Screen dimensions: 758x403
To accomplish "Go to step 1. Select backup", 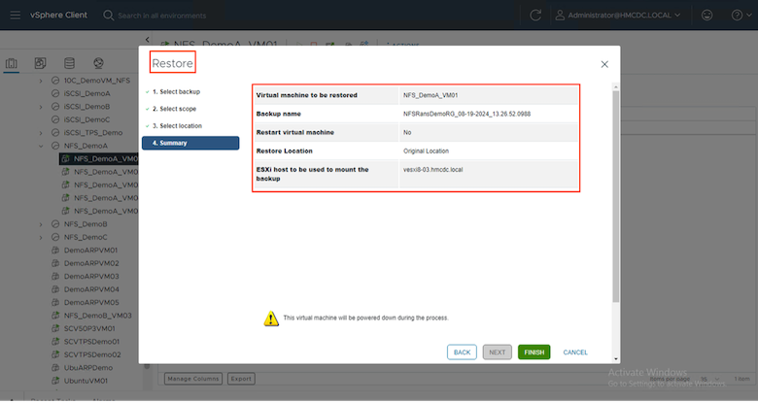I will click(x=176, y=92).
